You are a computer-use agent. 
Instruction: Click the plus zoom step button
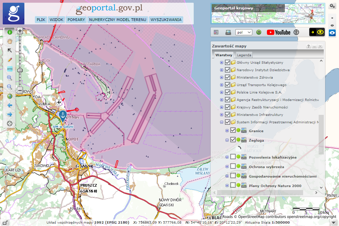pos(20,31)
